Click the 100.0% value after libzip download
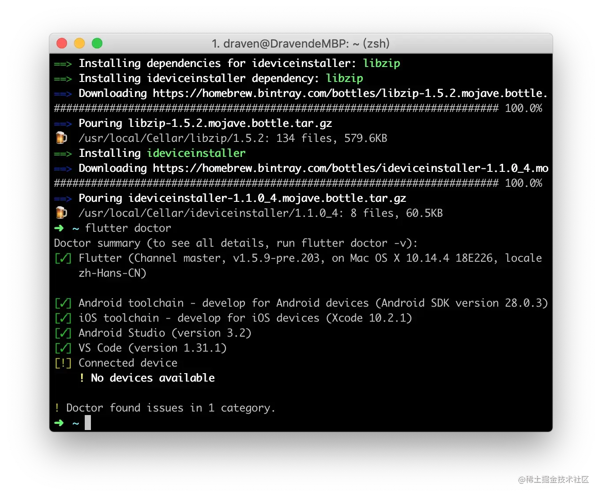Viewport: 602px width, 497px height. (523, 108)
